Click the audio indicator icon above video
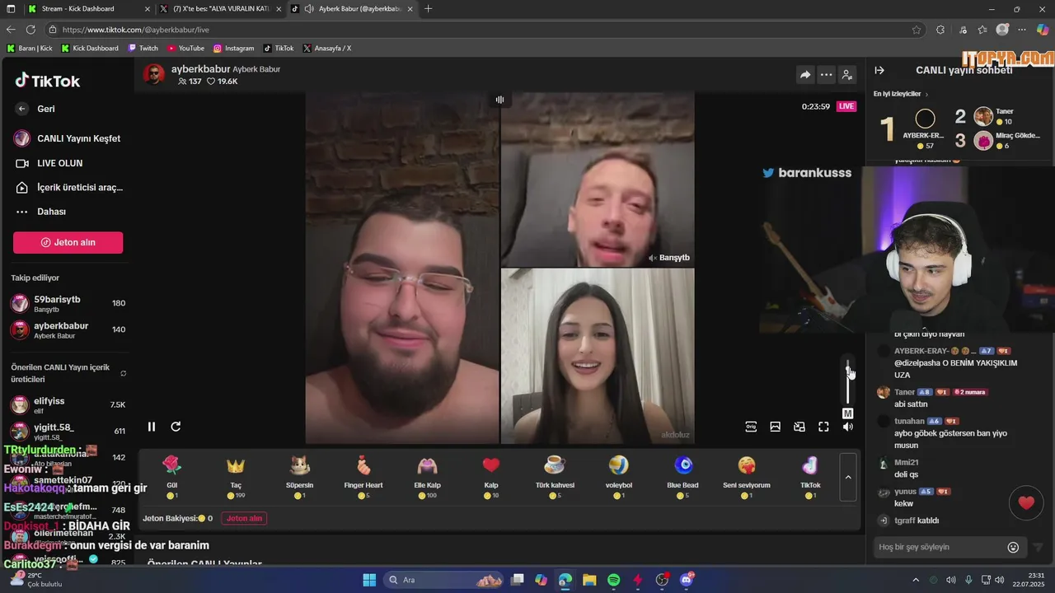The height and width of the screenshot is (593, 1055). coord(499,100)
